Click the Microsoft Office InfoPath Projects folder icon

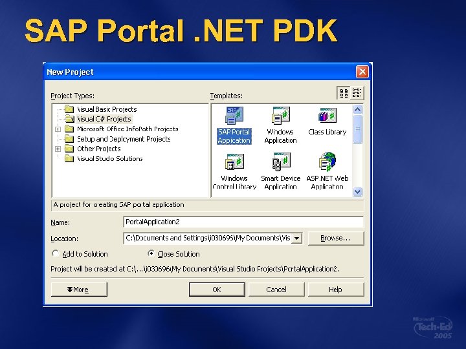pyautogui.click(x=69, y=129)
